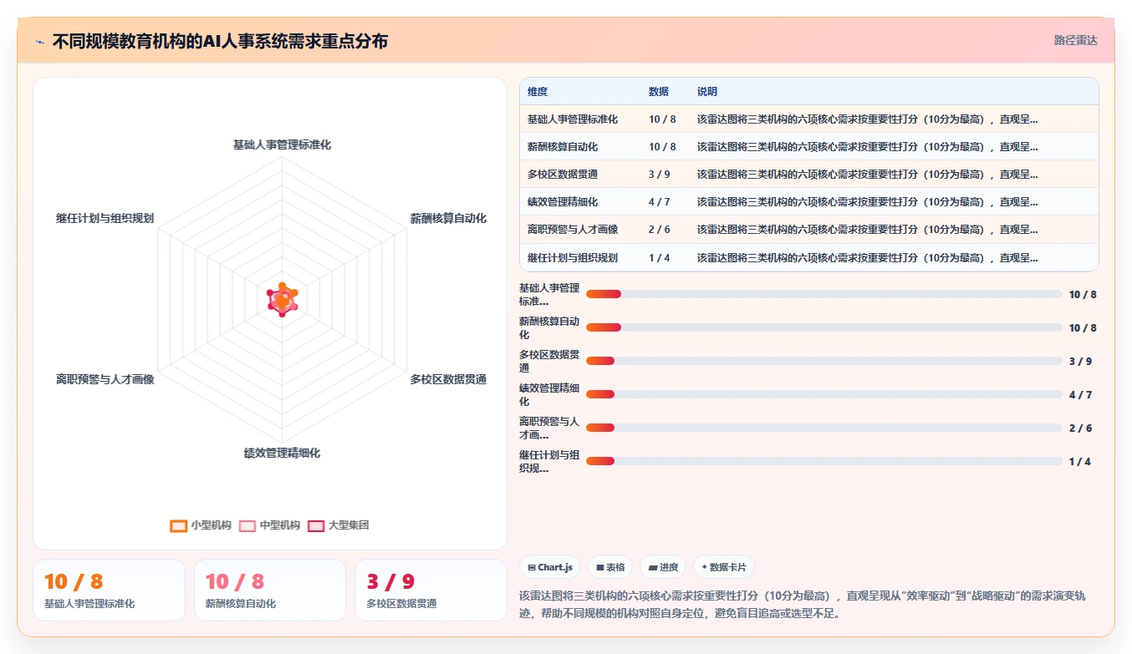
Task: Select 离职预警与人才画像 cell in the table
Action: tap(573, 230)
